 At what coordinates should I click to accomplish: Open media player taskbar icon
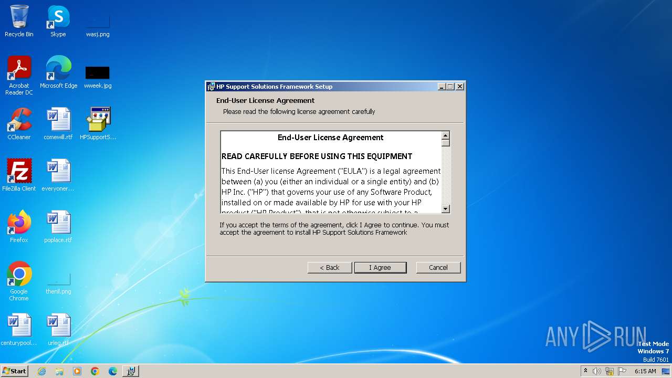point(77,371)
